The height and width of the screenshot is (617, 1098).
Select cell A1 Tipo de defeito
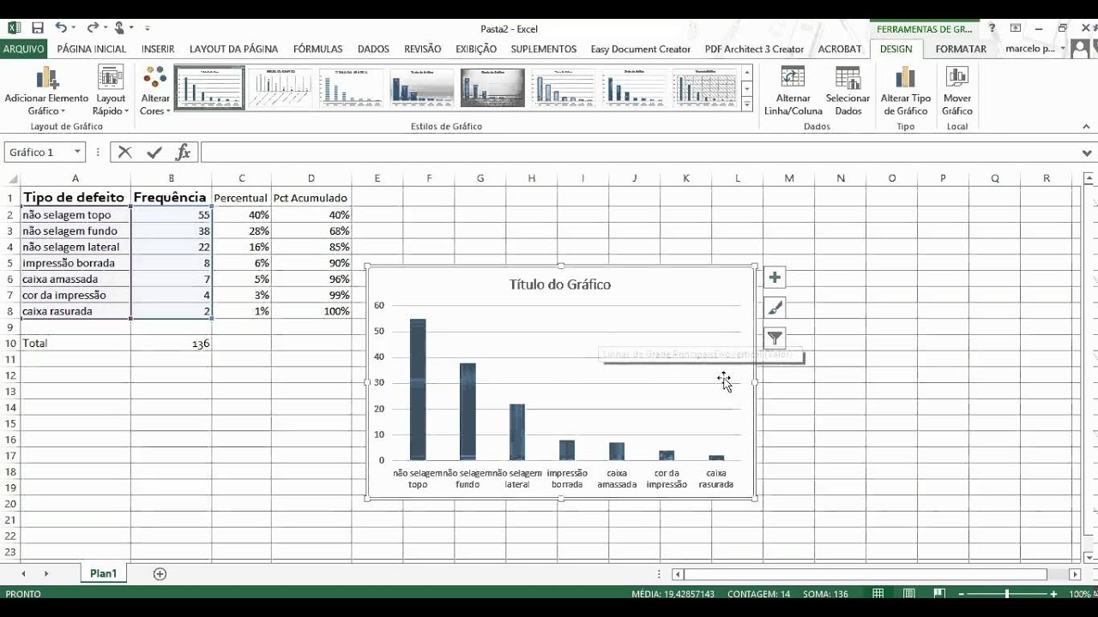[75, 198]
